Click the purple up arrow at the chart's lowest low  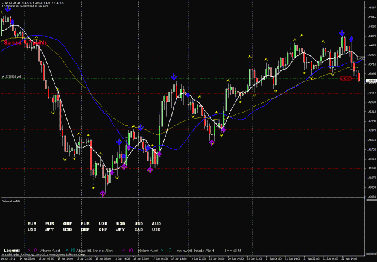click(x=103, y=193)
